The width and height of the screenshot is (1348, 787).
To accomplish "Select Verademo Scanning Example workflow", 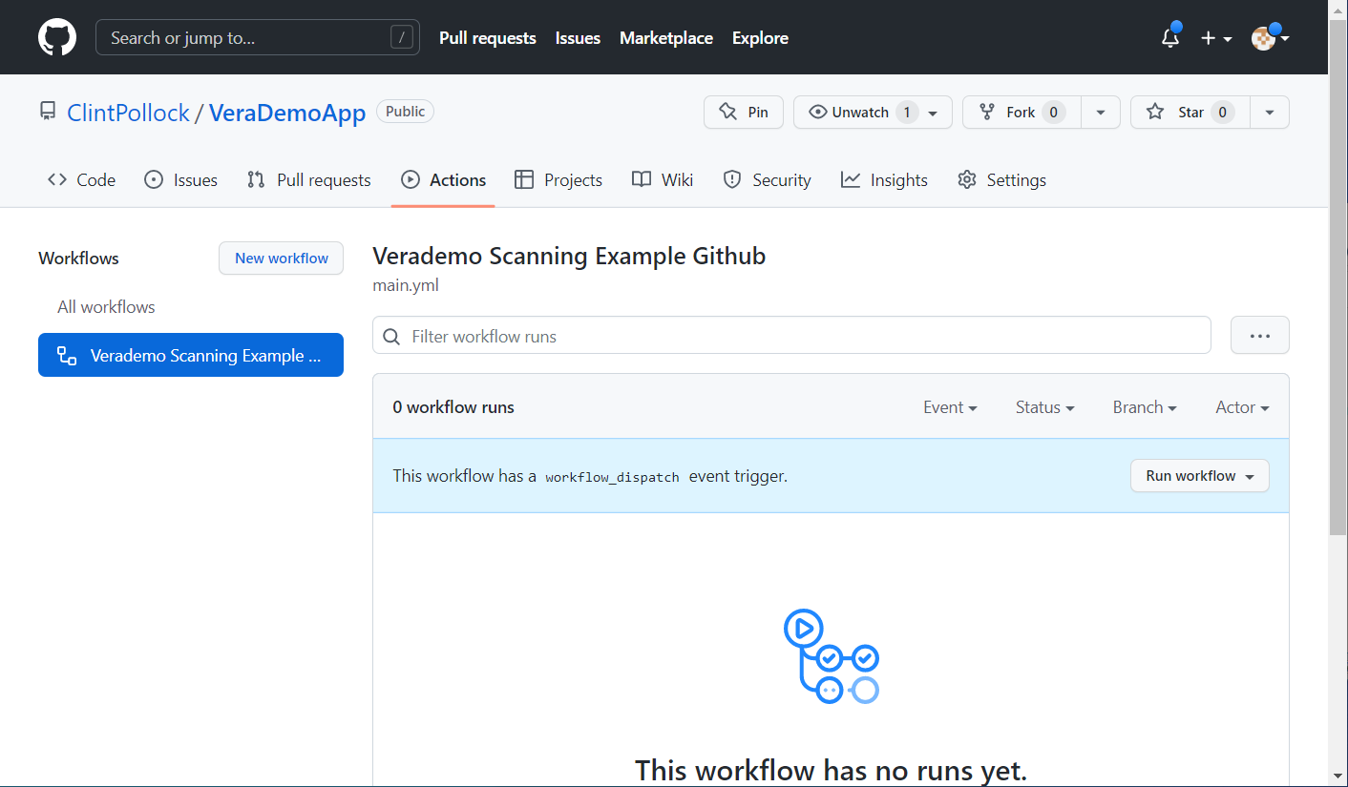I will pyautogui.click(x=191, y=355).
